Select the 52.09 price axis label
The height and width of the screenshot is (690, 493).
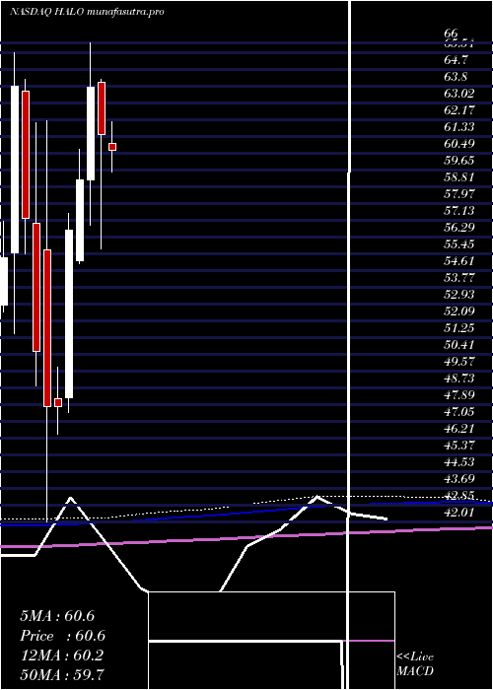[459, 310]
